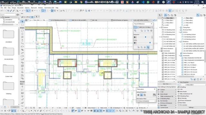Open the Publisher Sets icon in Navigator
Image resolution: width=206 pixels, height=115 pixels.
coord(175,15)
